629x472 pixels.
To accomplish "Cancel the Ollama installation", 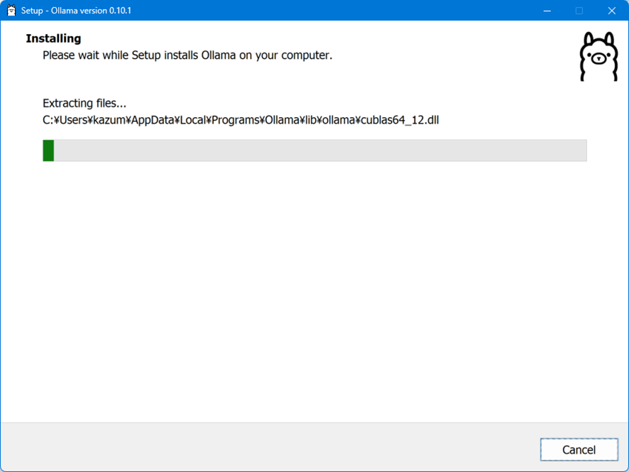I will pyautogui.click(x=579, y=449).
